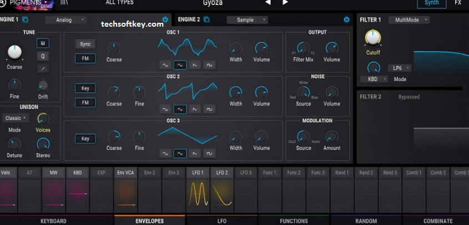Open Unison Classic mode dropdown
Viewport: 469px width, 225px height.
[16, 118]
